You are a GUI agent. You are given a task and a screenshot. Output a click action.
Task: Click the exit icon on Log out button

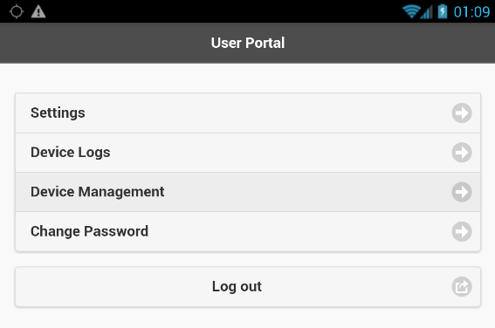(462, 287)
